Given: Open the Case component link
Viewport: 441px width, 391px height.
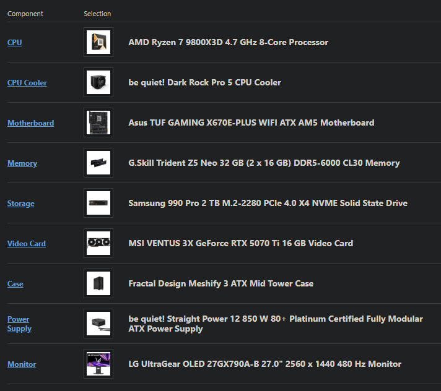Looking at the screenshot, I should click(15, 284).
